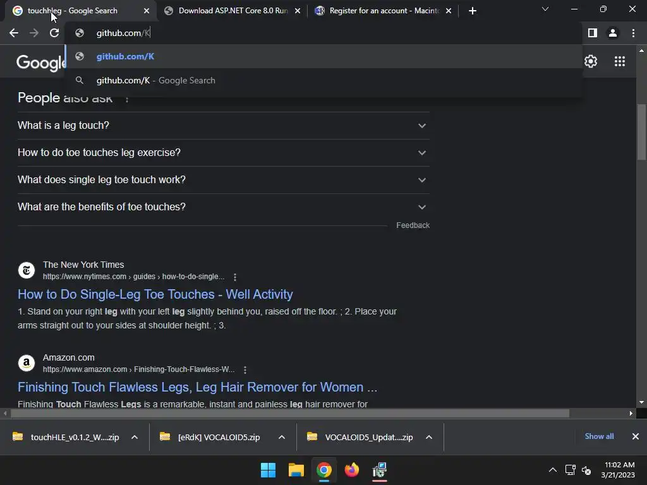Open Chrome three-dot menu
Screen dimensions: 647x485
pyautogui.click(x=633, y=33)
